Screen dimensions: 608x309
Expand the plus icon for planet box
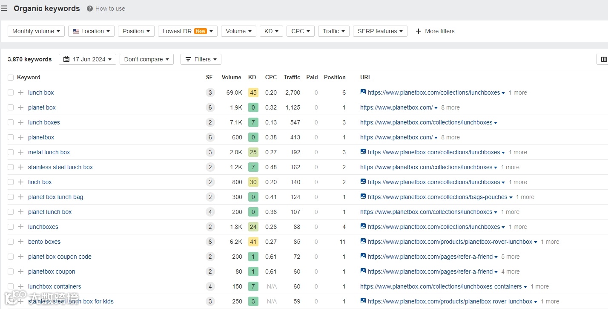[x=21, y=107]
